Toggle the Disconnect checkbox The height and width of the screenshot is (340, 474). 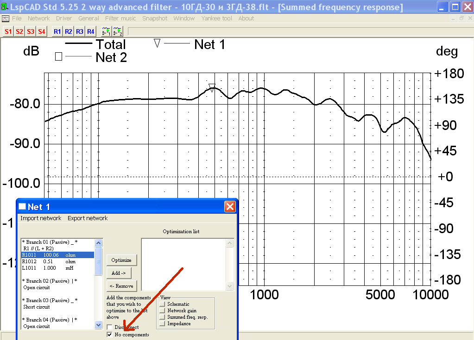109,327
